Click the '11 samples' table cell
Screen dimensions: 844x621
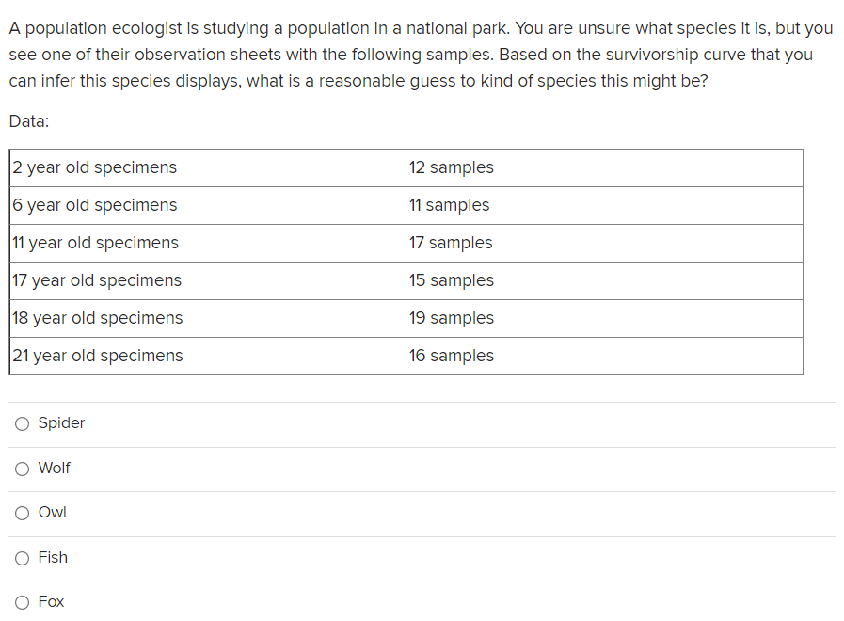(x=446, y=205)
